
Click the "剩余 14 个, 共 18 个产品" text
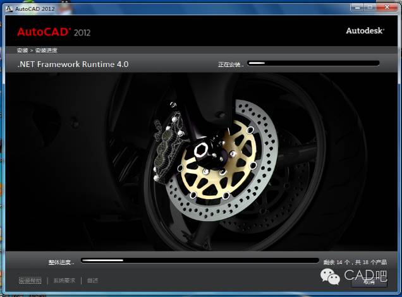point(355,262)
